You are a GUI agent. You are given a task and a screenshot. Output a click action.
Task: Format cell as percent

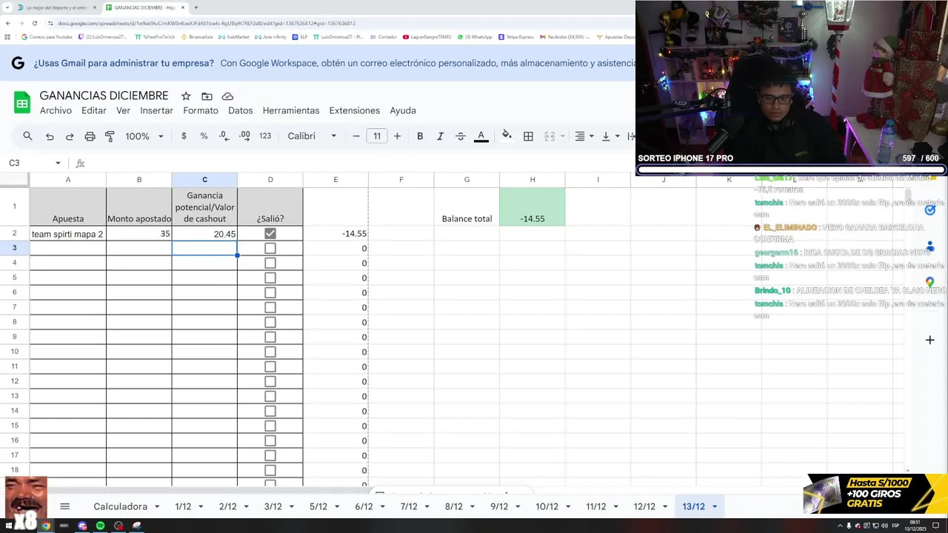click(204, 136)
